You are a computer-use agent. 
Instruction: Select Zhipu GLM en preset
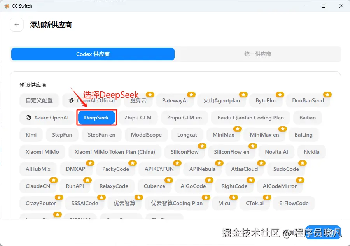tap(184, 118)
